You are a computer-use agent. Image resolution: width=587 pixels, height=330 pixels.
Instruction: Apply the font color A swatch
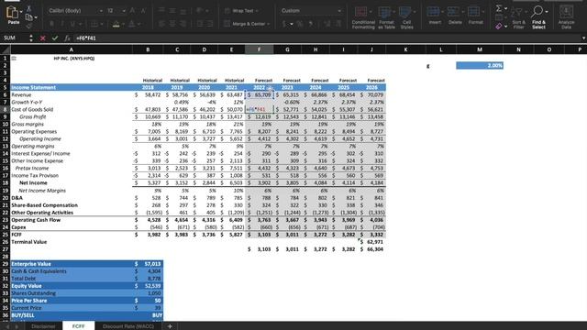click(x=132, y=25)
